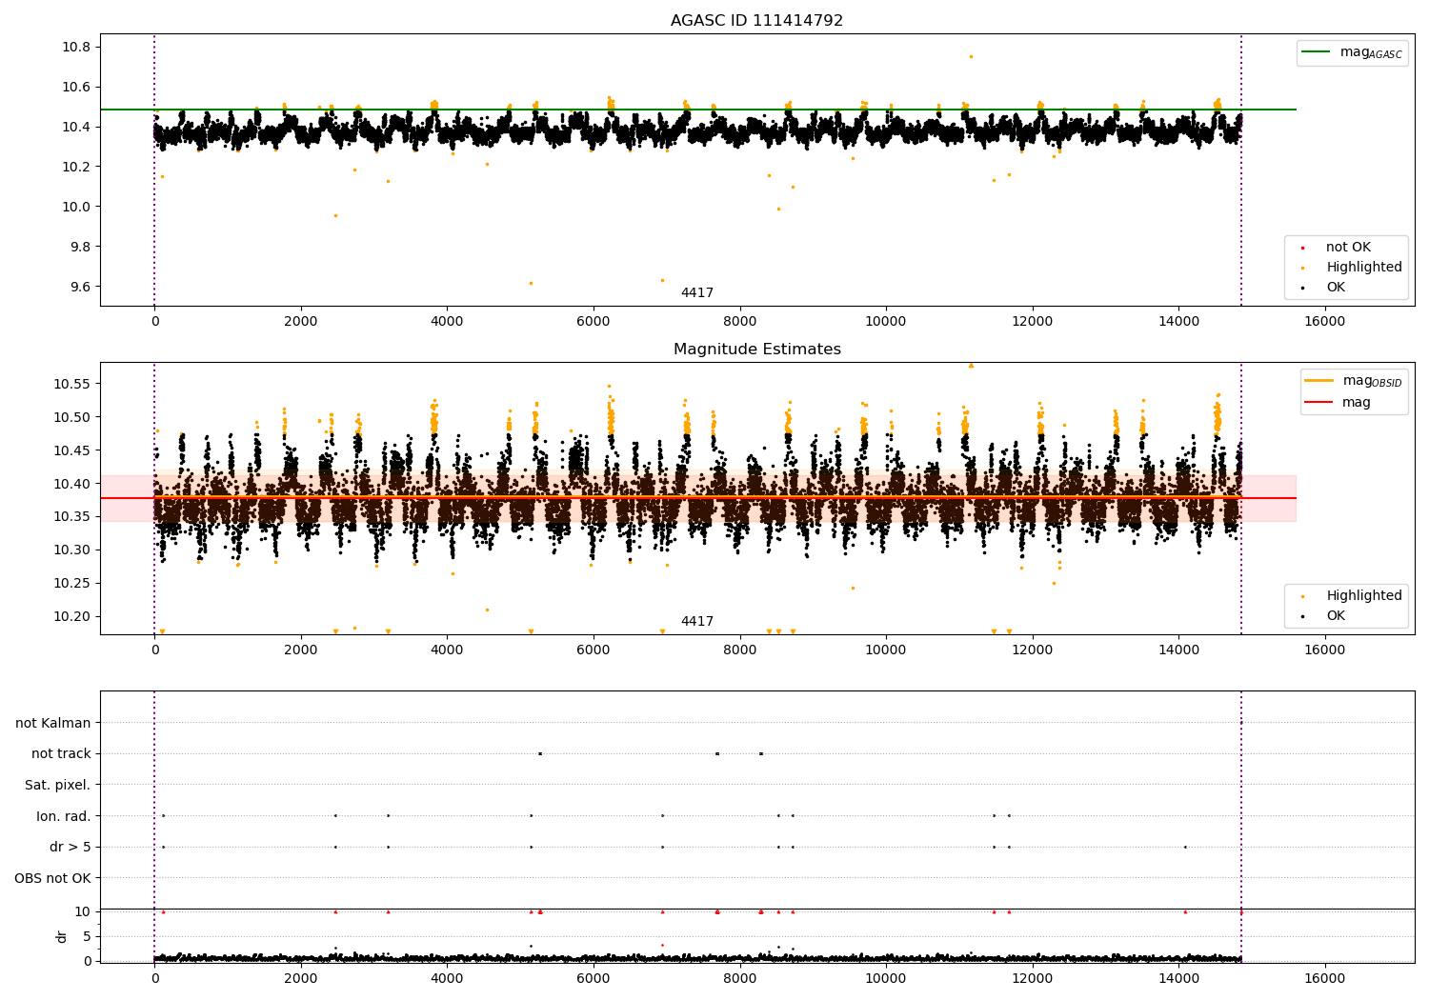1429x1000 pixels.
Task: Select 'OK' entry in the middle plot legend
Action: (x=1336, y=616)
